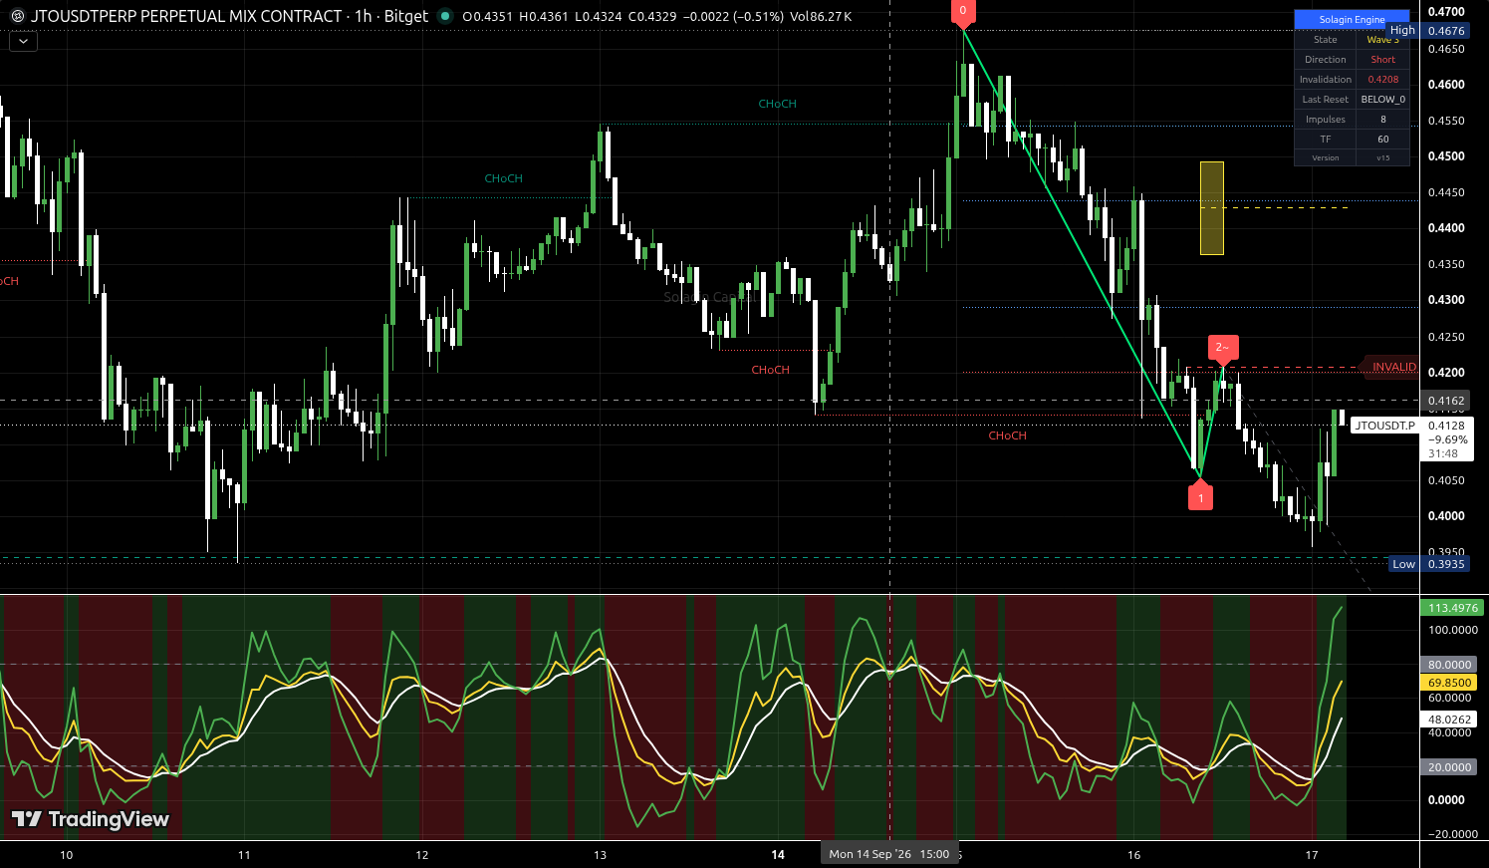
Task: Click the Last Reset value BELOW_0
Action: [1382, 100]
